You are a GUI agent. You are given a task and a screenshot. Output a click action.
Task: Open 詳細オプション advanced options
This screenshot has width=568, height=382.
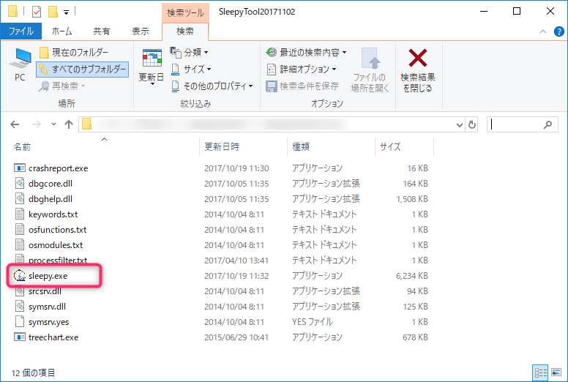pyautogui.click(x=302, y=70)
